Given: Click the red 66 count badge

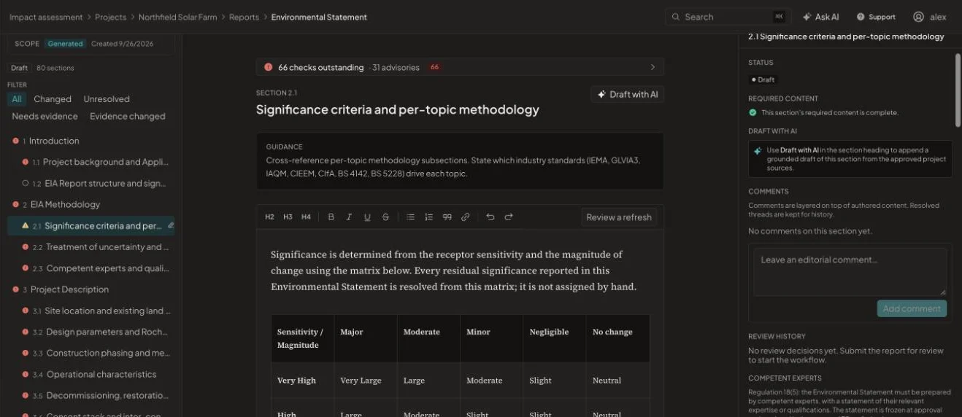Looking at the screenshot, I should tap(434, 67).
